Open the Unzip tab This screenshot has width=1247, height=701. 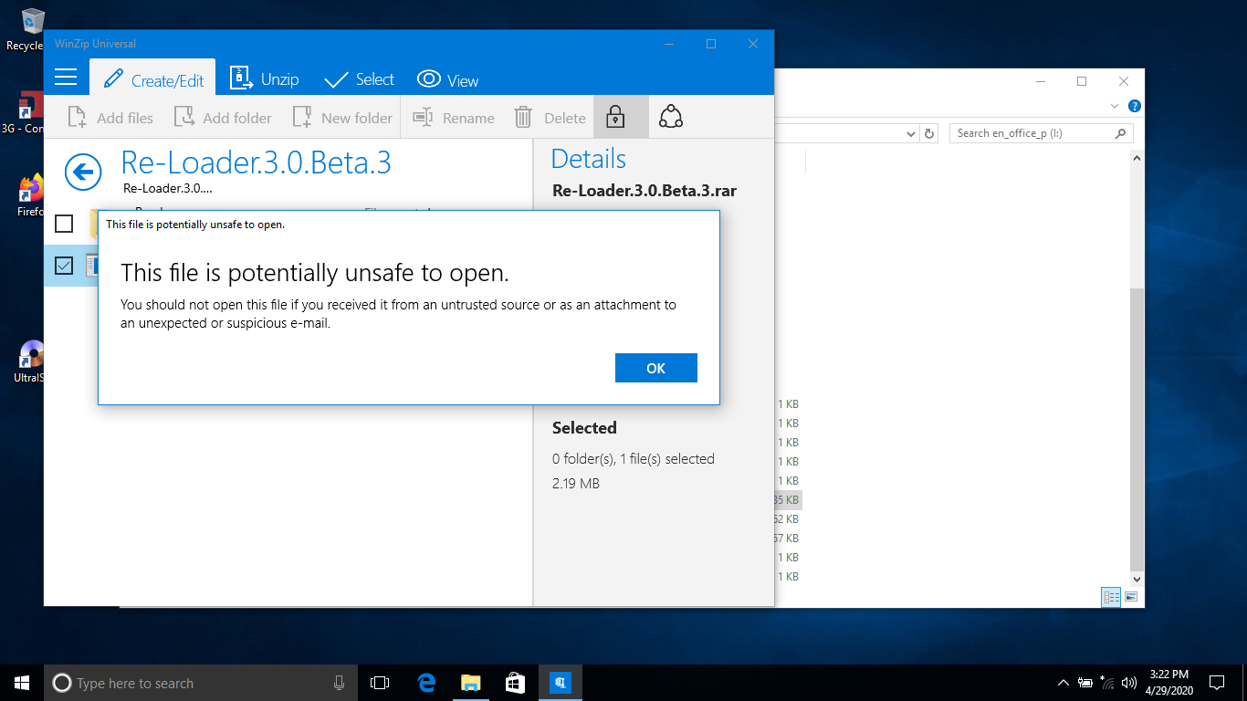click(265, 79)
